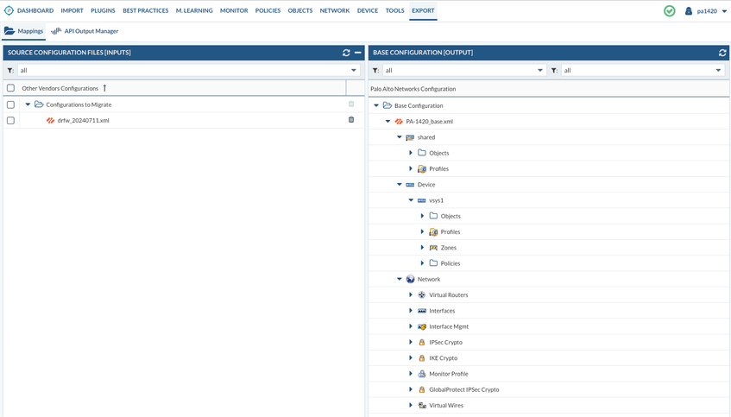Open the OBJECTS menu
Screen dimensions: 731x417
300,10
